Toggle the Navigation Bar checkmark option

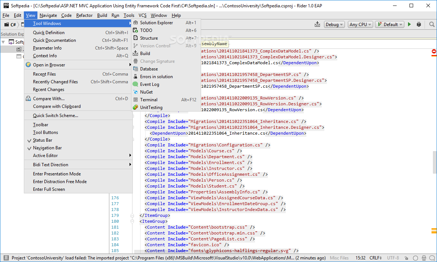78,148
